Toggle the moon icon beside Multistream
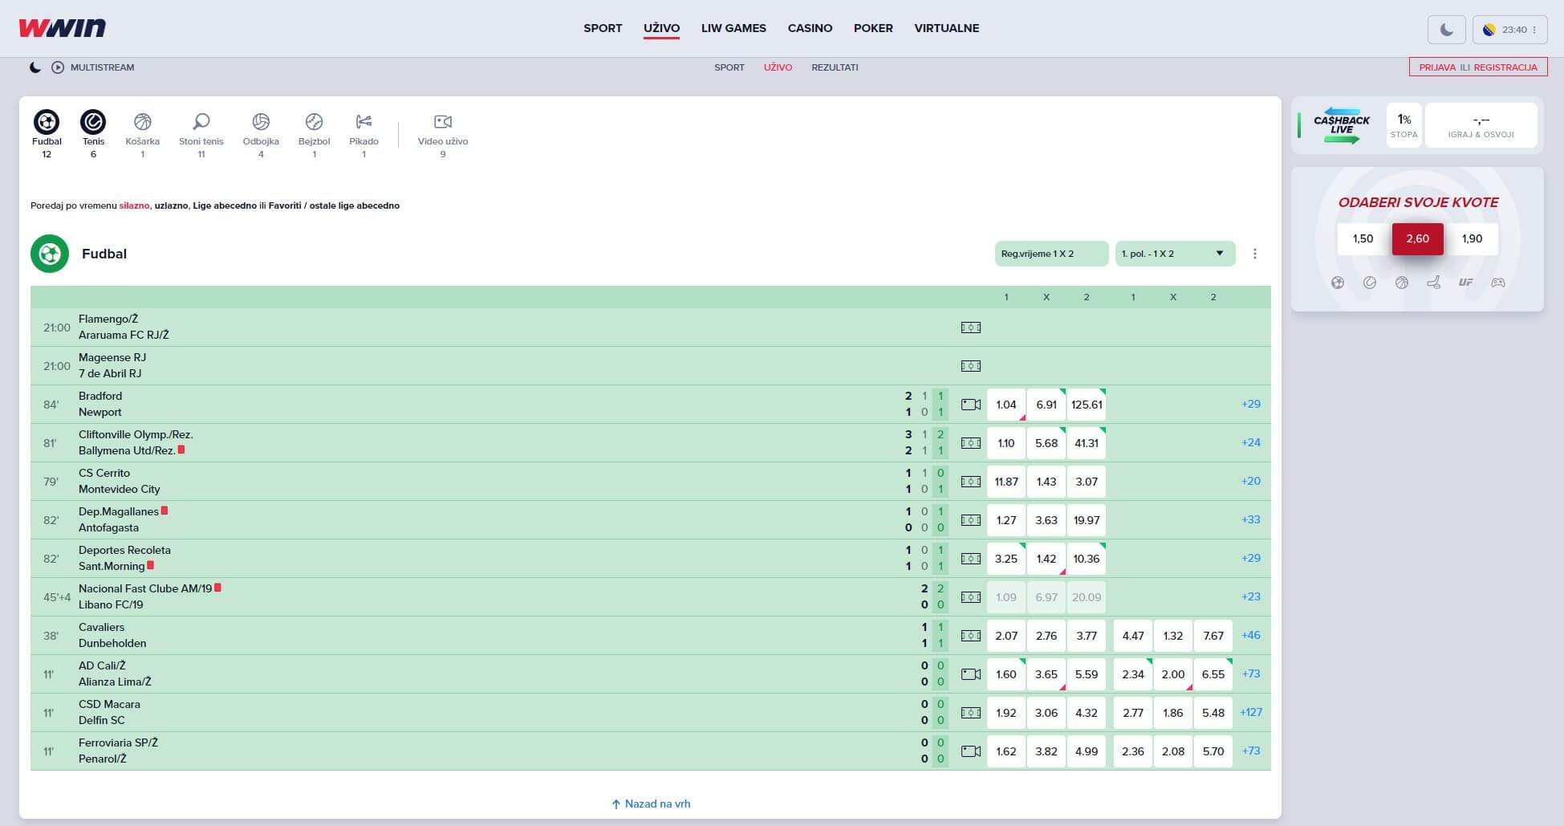 pyautogui.click(x=35, y=67)
